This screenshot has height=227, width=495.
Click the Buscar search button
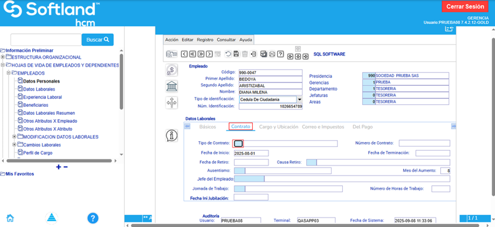click(x=97, y=40)
